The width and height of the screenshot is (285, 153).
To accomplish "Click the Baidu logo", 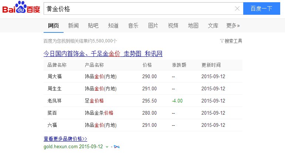I will [x=21, y=8].
